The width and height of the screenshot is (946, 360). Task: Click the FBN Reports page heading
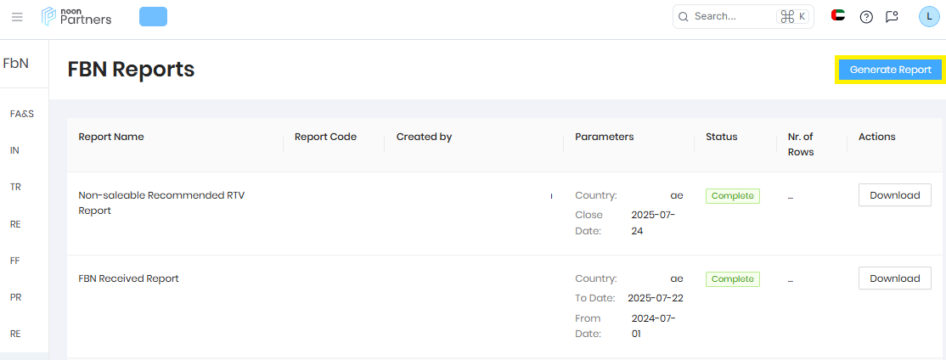131,70
